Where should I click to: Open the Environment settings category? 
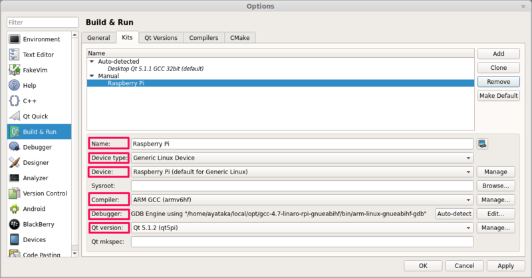[39, 39]
